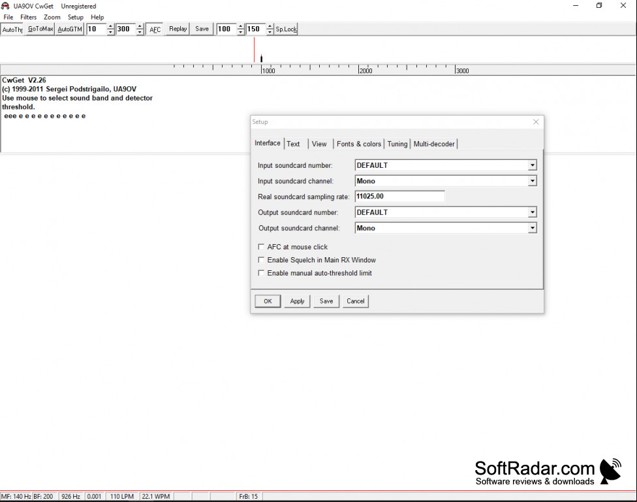Decrease the value 300 with down arrow
This screenshot has width=637, height=502.
pyautogui.click(x=140, y=32)
